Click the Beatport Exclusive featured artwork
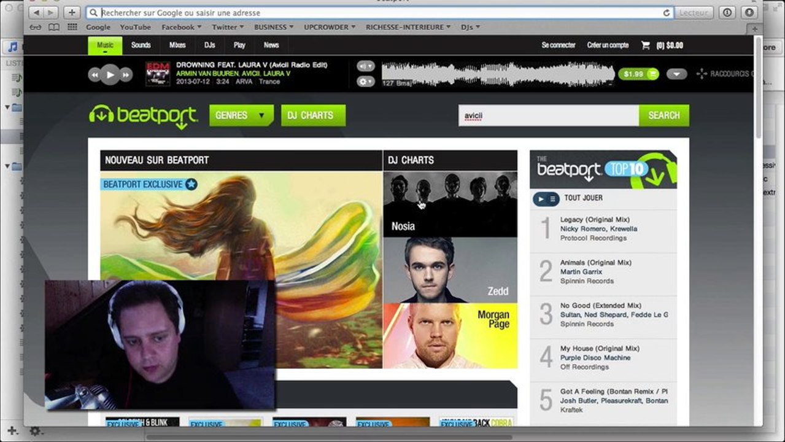The image size is (785, 442). (x=241, y=269)
